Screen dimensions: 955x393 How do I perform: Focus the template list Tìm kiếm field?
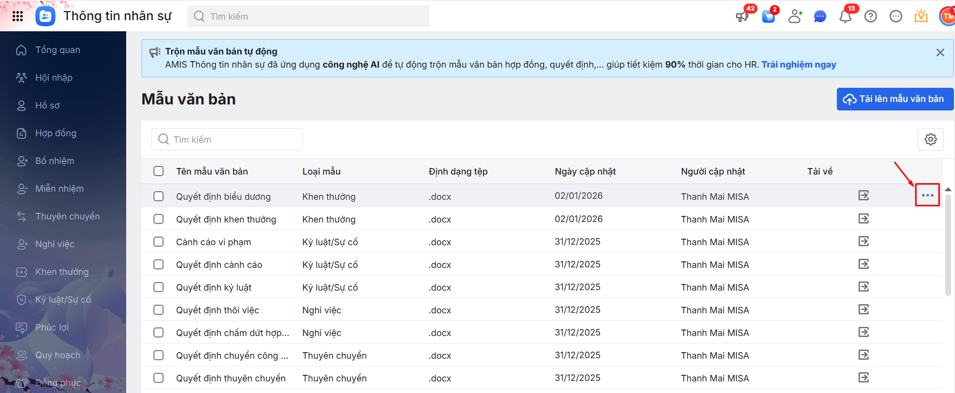pos(227,139)
